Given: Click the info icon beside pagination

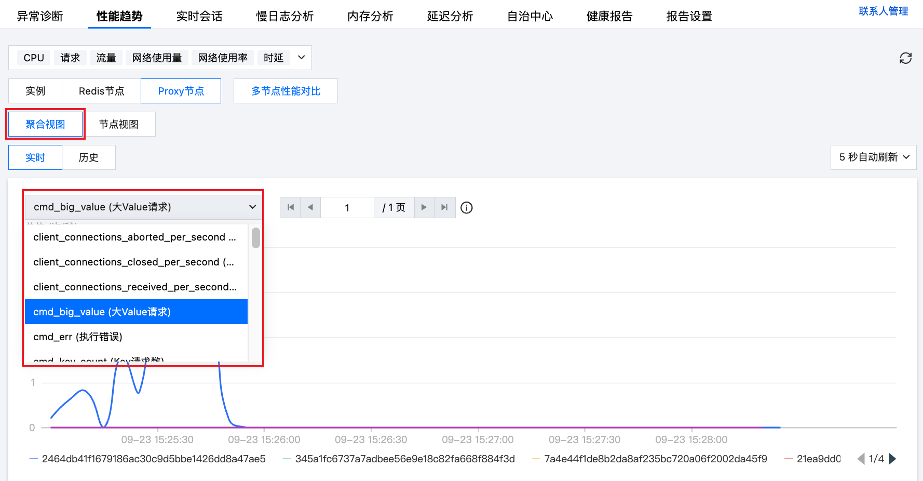Looking at the screenshot, I should (x=467, y=208).
